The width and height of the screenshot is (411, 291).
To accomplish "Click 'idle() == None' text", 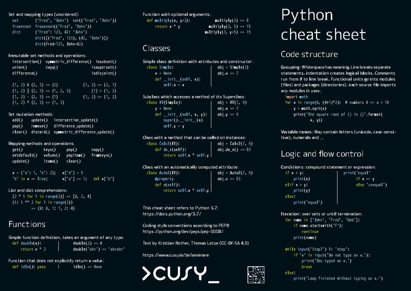I will tap(87, 267).
